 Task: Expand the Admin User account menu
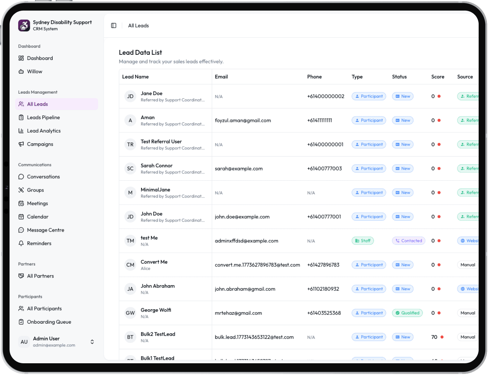(92, 342)
